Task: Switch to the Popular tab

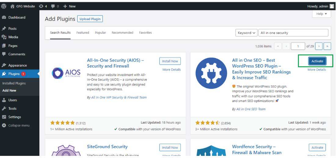Action: tap(100, 33)
